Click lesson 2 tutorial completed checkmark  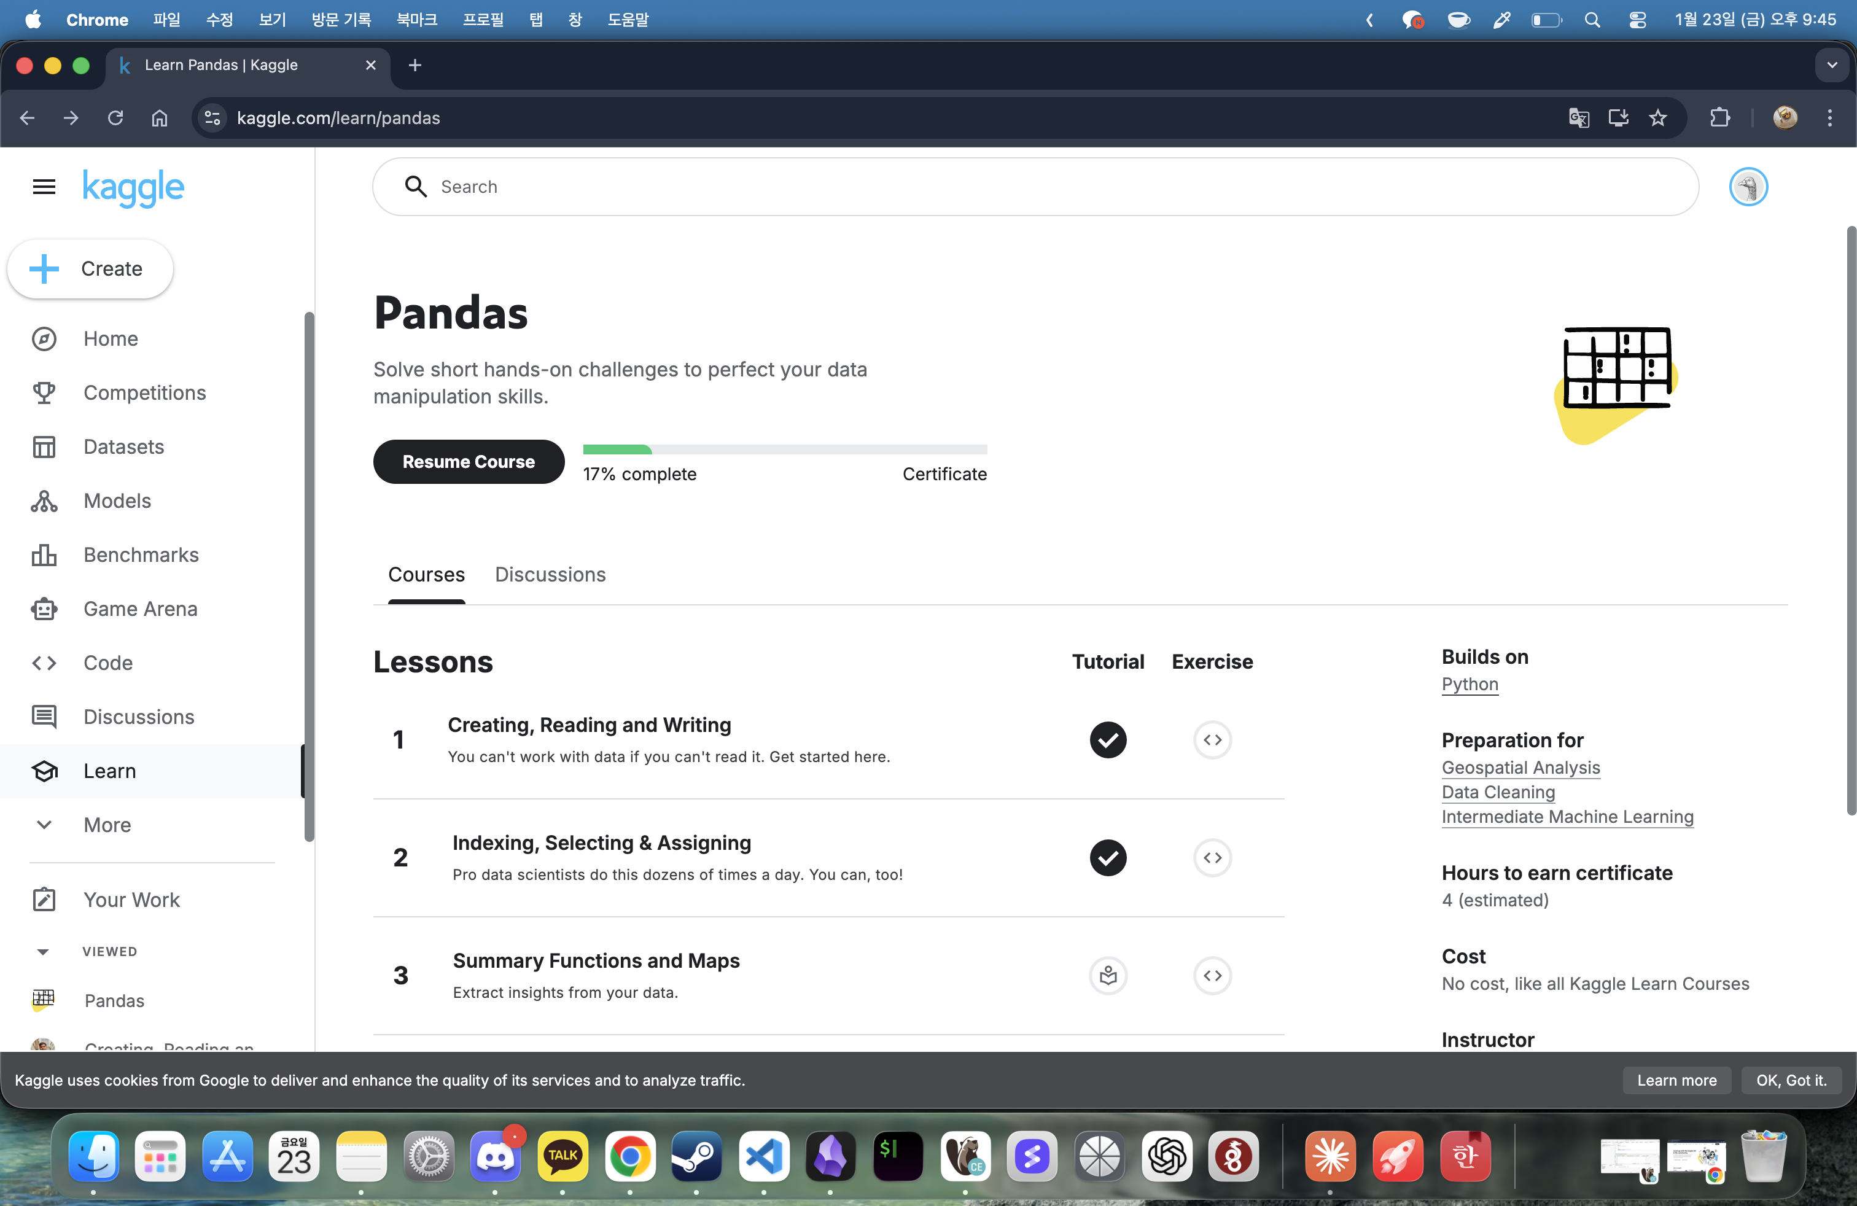coord(1107,857)
